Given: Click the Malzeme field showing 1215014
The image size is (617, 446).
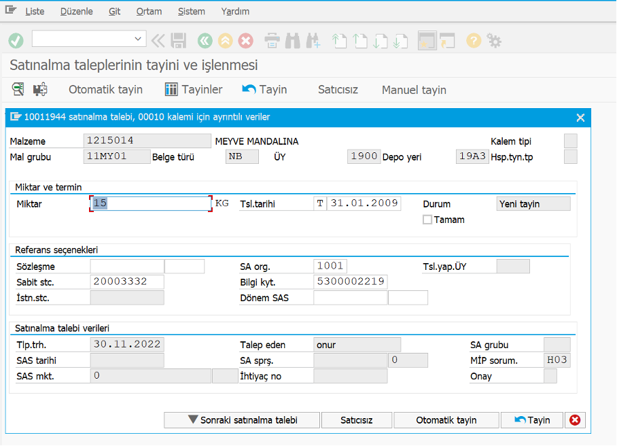Looking at the screenshot, I should click(x=147, y=141).
